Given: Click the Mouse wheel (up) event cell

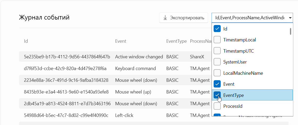Looking at the screenshot, I should coord(133,92).
